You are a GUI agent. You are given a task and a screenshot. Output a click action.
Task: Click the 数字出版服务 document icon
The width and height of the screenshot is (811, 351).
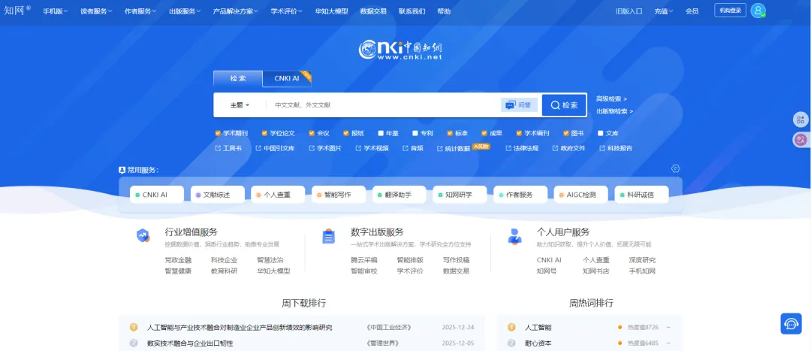(328, 236)
